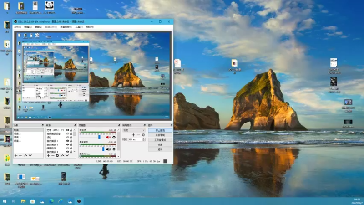364x205 pixels.
Task: Open the 查看(V) menu
Action: pos(38,27)
